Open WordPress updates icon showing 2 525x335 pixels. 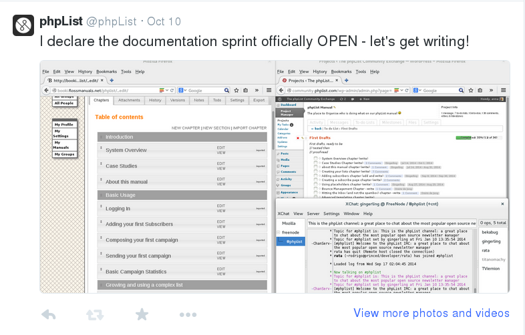tap(343, 99)
